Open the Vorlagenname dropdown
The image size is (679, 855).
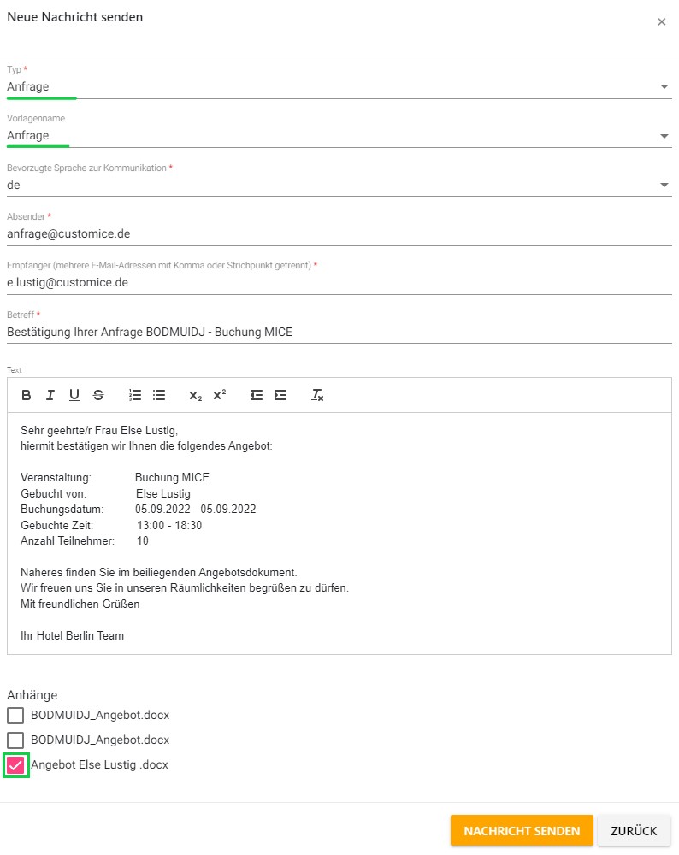tap(339, 136)
